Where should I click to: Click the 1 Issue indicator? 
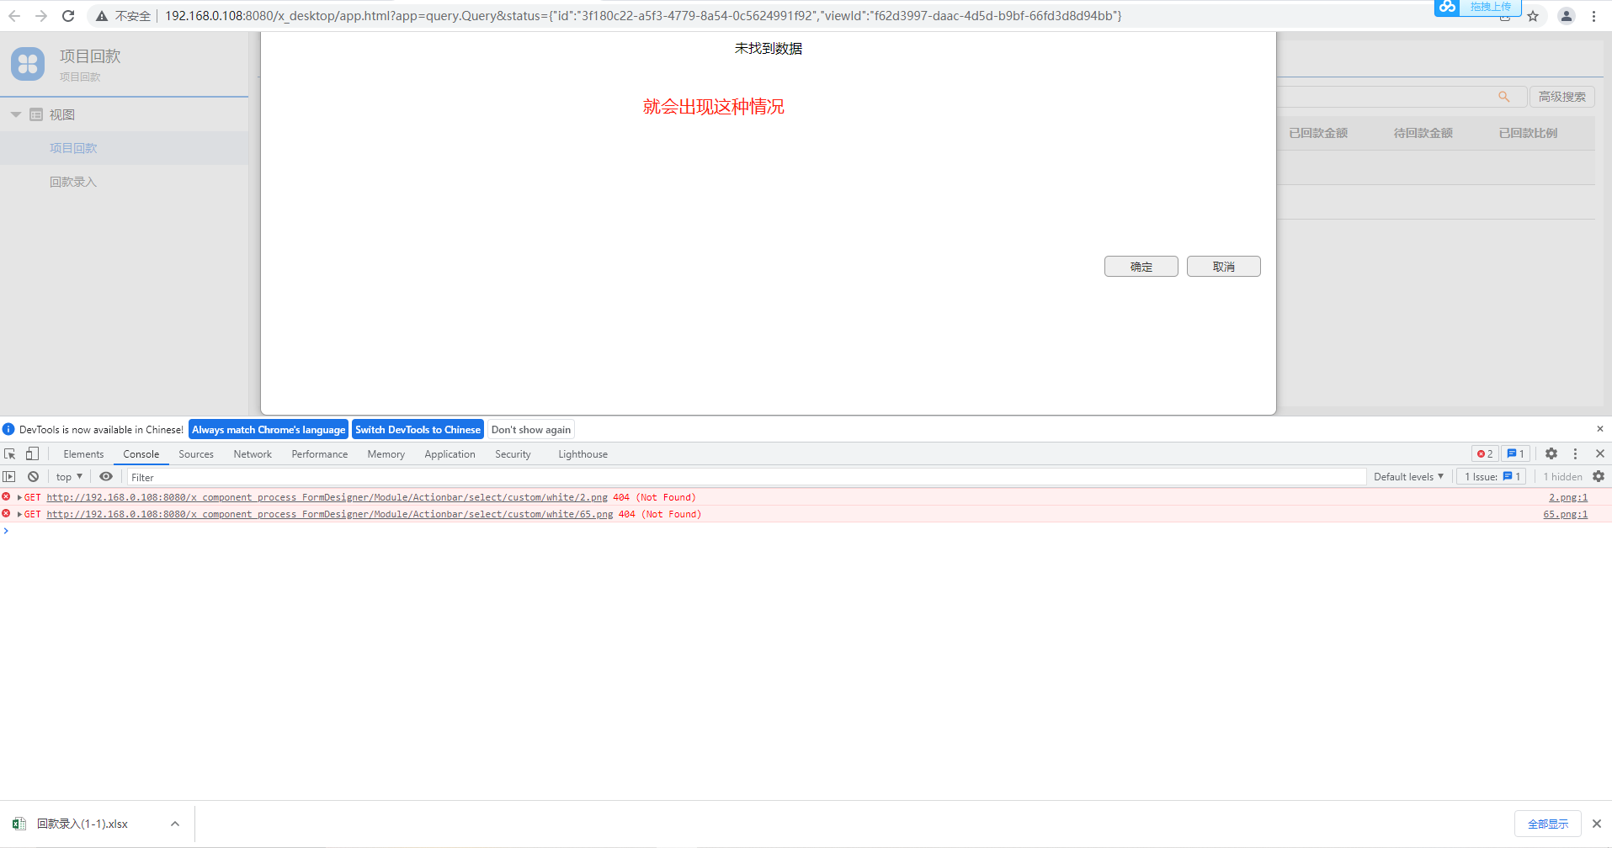1492,477
